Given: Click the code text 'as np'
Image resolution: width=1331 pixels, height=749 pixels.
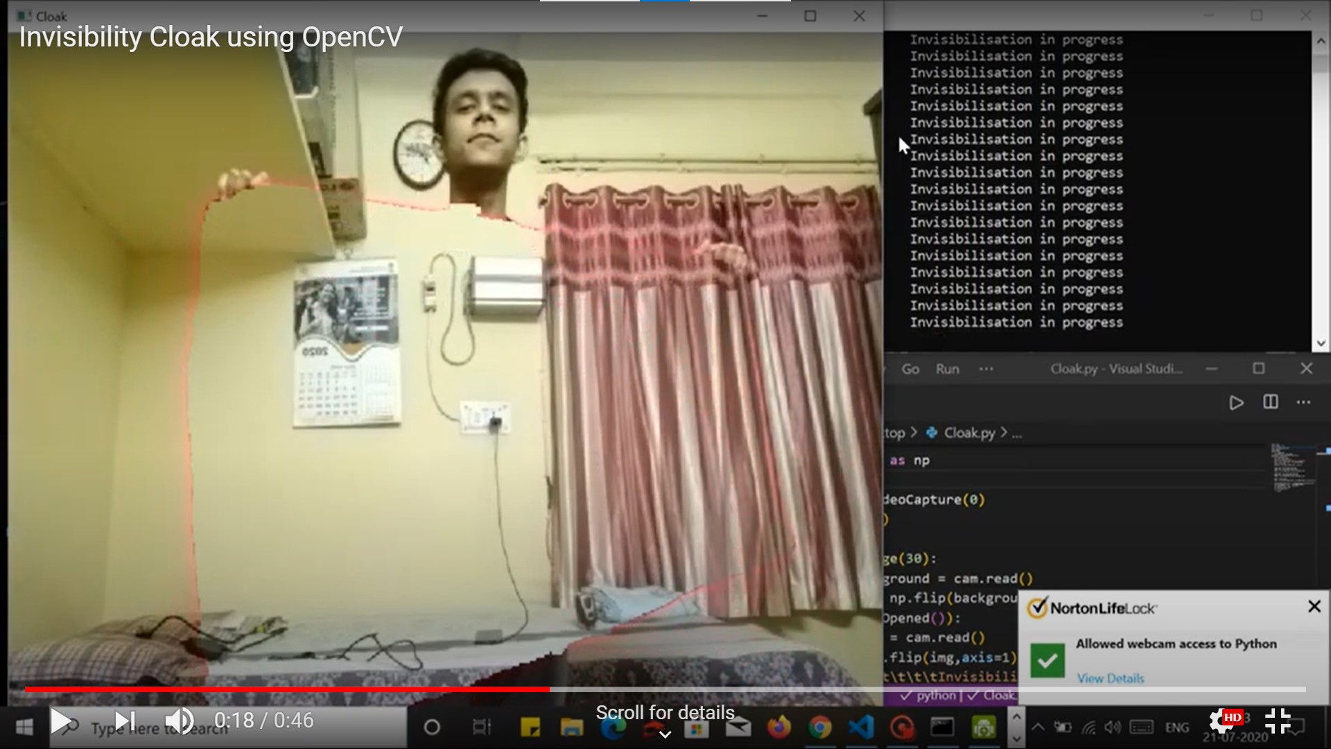Looking at the screenshot, I should (910, 460).
